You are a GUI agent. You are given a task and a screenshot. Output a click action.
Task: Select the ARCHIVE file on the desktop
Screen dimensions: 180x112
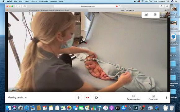pos(173,37)
